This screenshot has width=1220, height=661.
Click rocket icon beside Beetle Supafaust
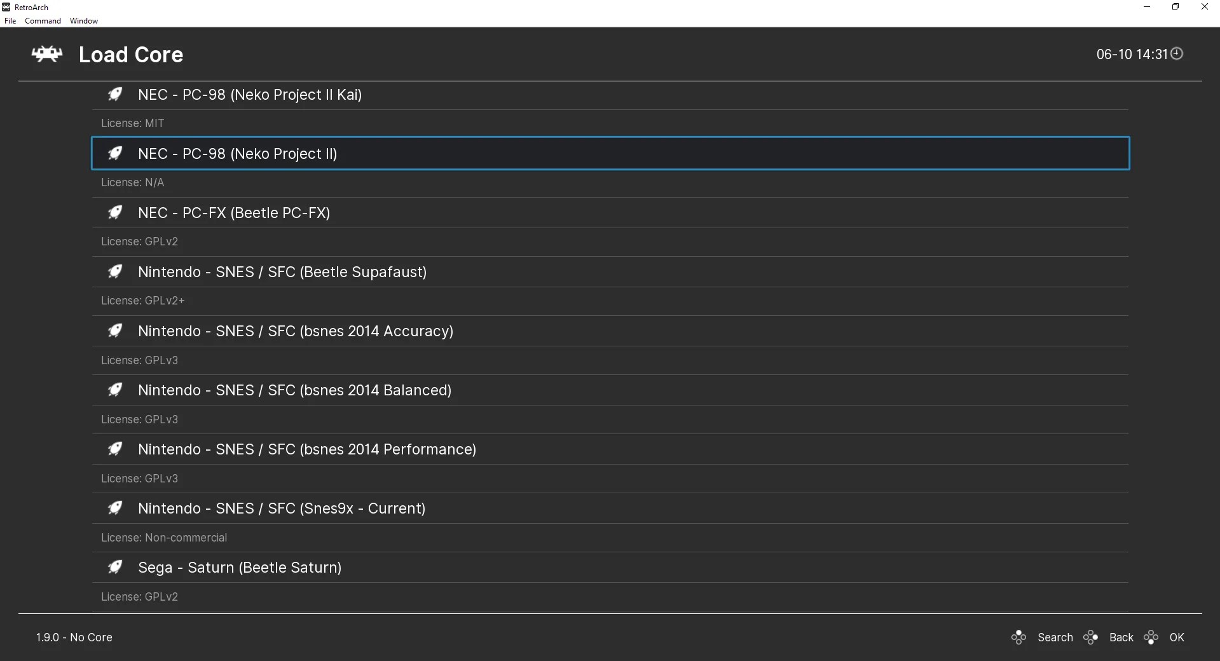(x=115, y=272)
